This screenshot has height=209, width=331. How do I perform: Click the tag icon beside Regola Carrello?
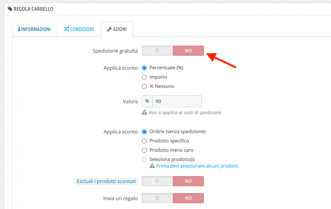[x=10, y=9]
